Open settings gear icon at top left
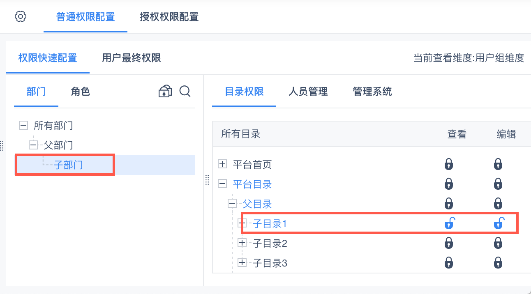This screenshot has width=531, height=294. [x=21, y=17]
